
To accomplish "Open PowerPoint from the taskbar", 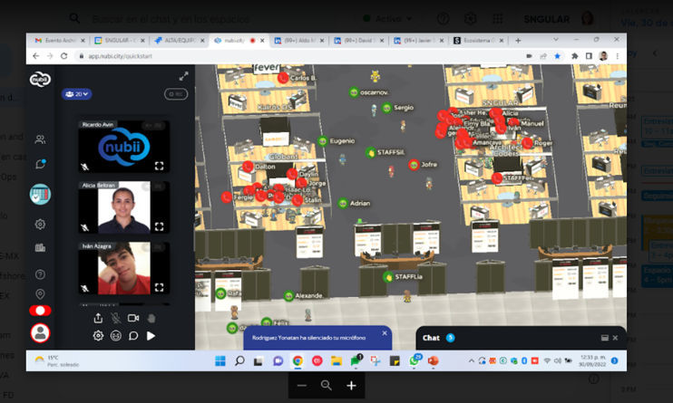I will pos(433,361).
